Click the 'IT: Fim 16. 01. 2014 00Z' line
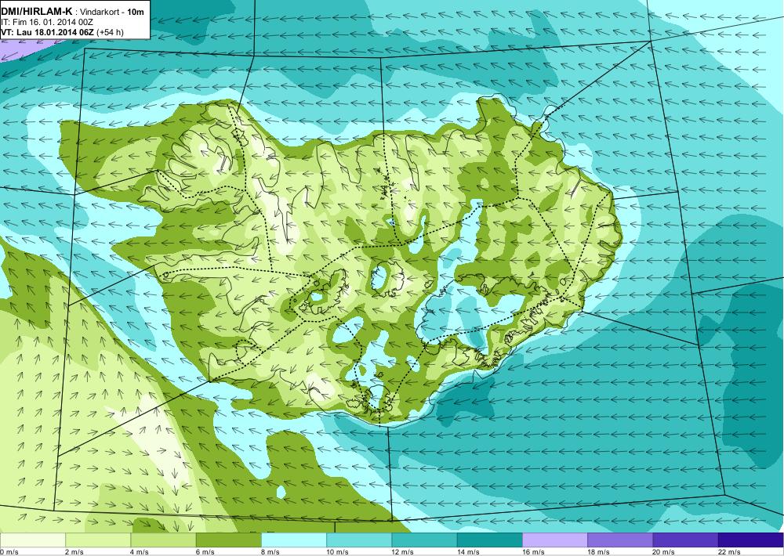This screenshot has width=784, height=556. [x=47, y=21]
